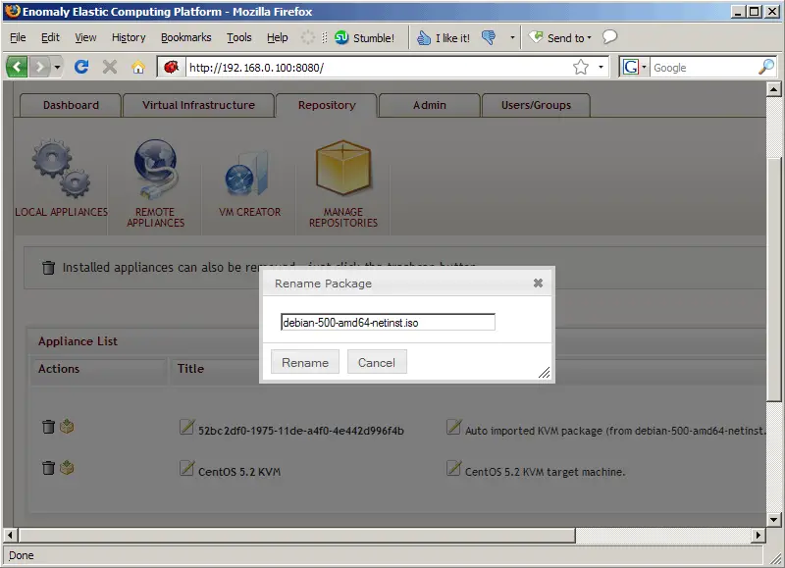Click package icon beside the CentOS trashcan
The width and height of the screenshot is (785, 568).
67,468
